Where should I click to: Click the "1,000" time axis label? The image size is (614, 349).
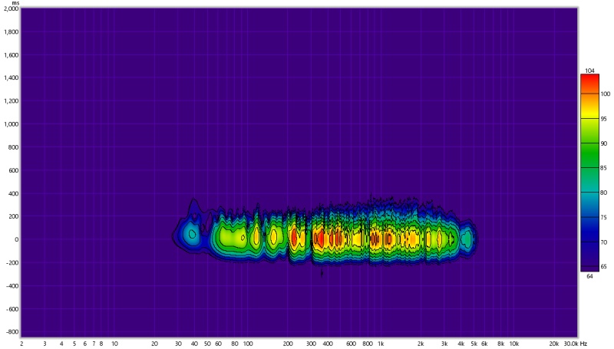(x=11, y=124)
